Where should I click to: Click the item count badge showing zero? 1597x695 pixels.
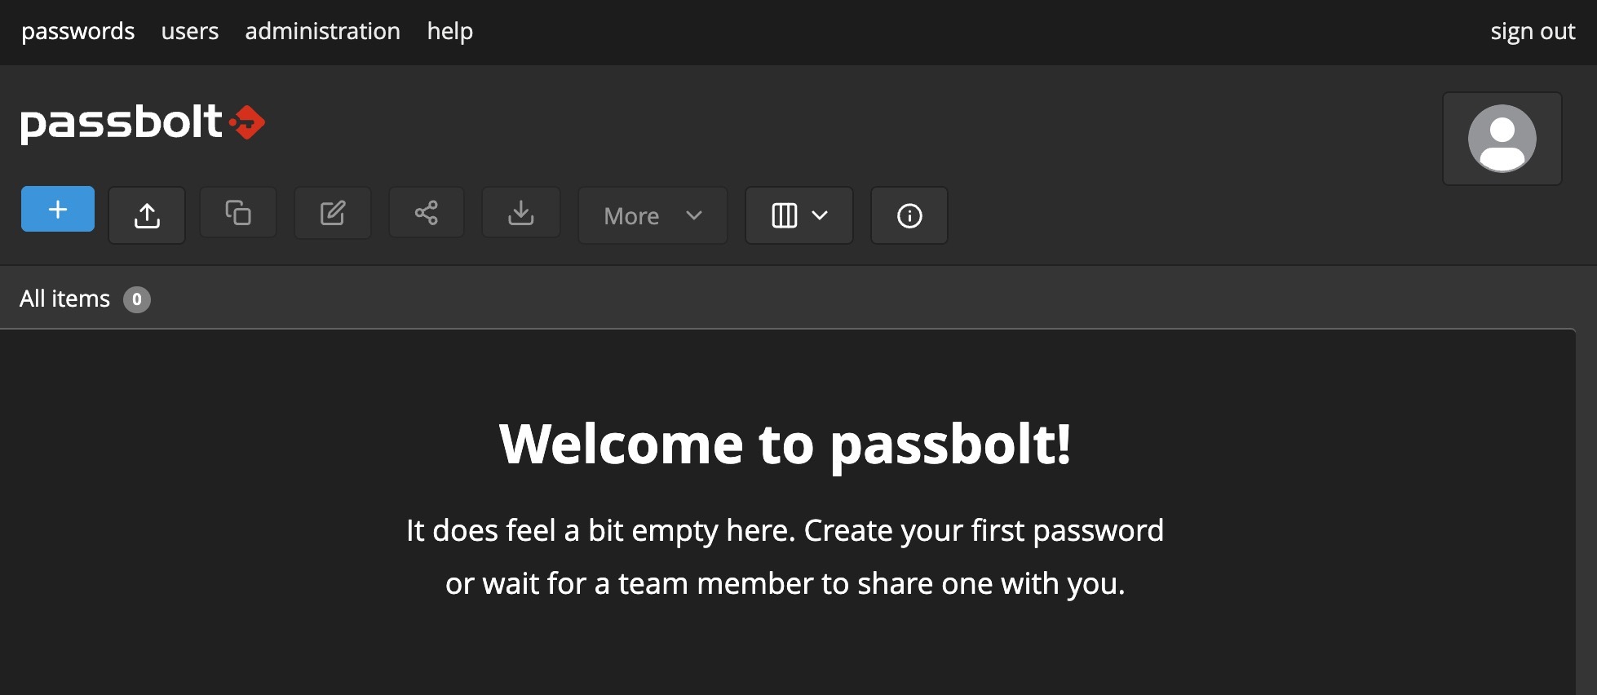pos(137,299)
